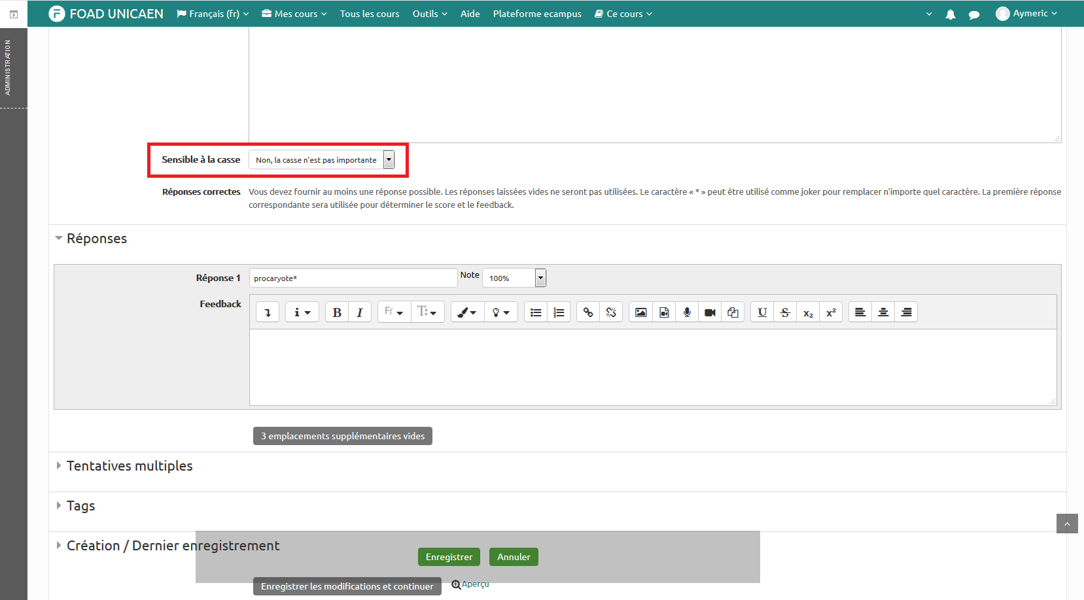Image resolution: width=1084 pixels, height=600 pixels.
Task: Click the record video camera icon
Action: coord(710,312)
